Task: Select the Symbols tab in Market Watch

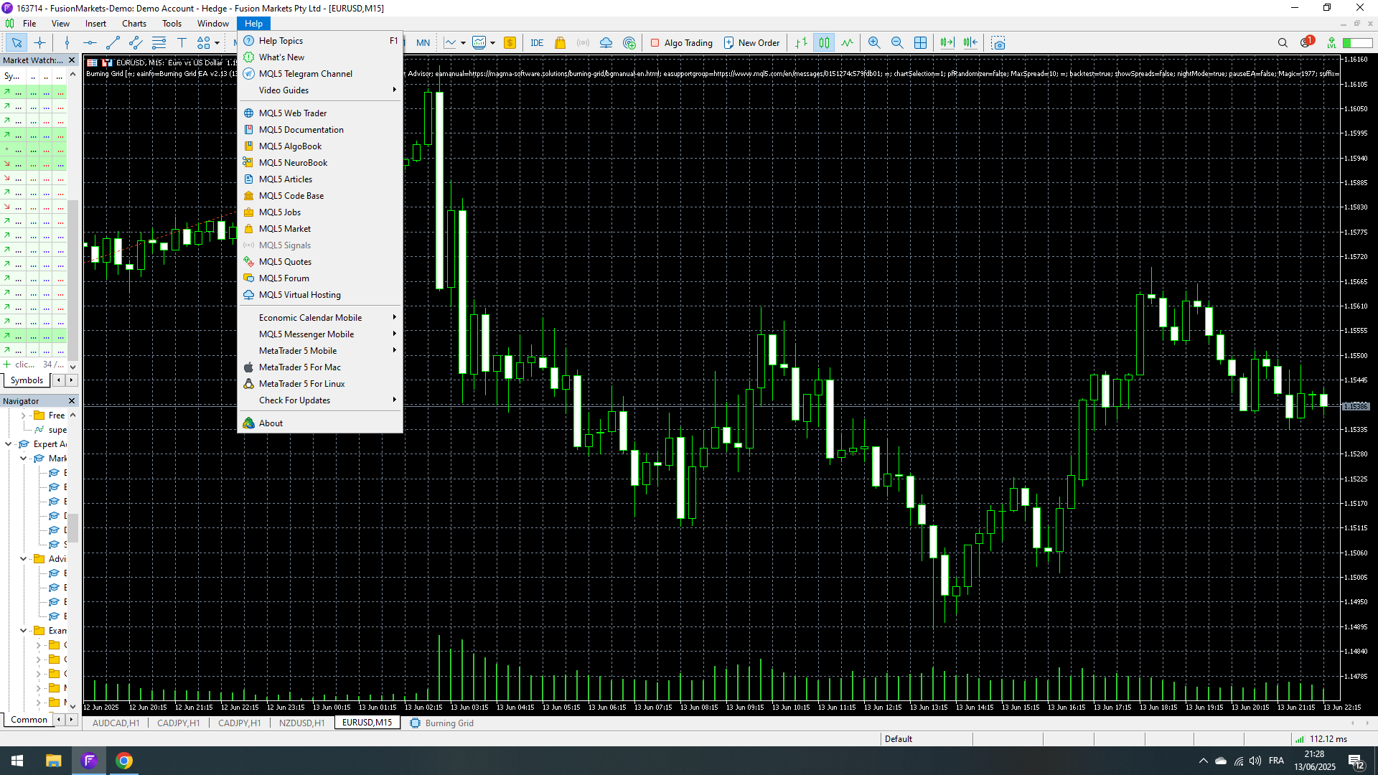Action: pyautogui.click(x=27, y=380)
